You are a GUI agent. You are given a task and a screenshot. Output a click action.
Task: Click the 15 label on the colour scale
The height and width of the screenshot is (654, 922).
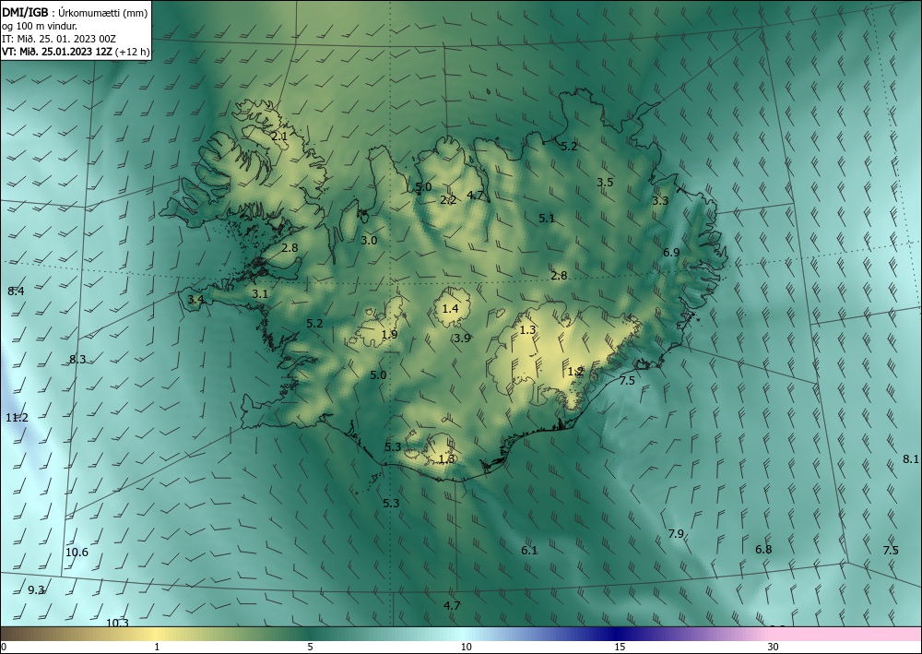tap(620, 648)
